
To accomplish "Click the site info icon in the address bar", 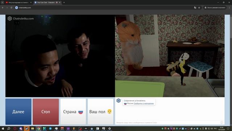I will (16, 8).
